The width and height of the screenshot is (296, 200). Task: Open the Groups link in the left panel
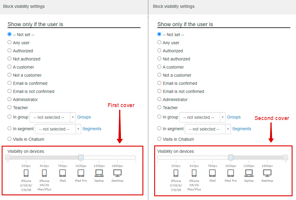pos(84,117)
